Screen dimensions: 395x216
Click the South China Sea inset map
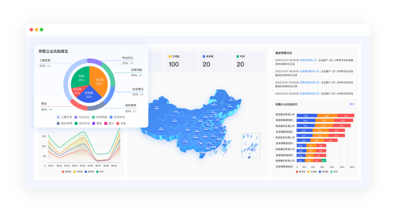click(x=250, y=146)
